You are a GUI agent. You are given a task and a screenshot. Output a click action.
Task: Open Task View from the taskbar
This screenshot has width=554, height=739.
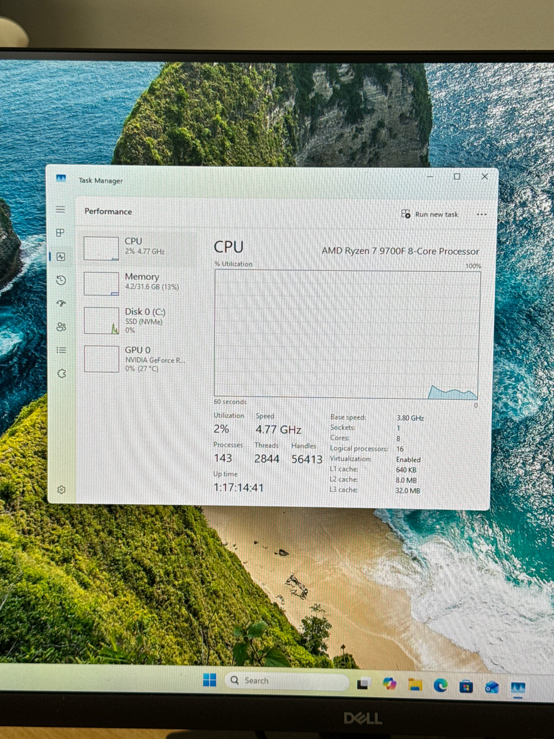363,683
